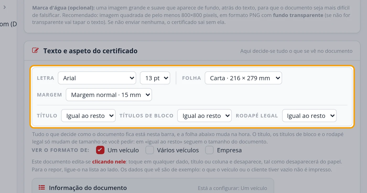The image size is (367, 193).
Task: Click the bold fundo transparente text
Action: tap(298, 15)
